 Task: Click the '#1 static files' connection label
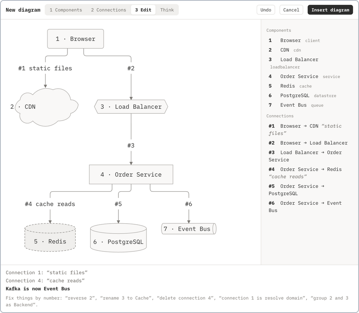(45, 68)
